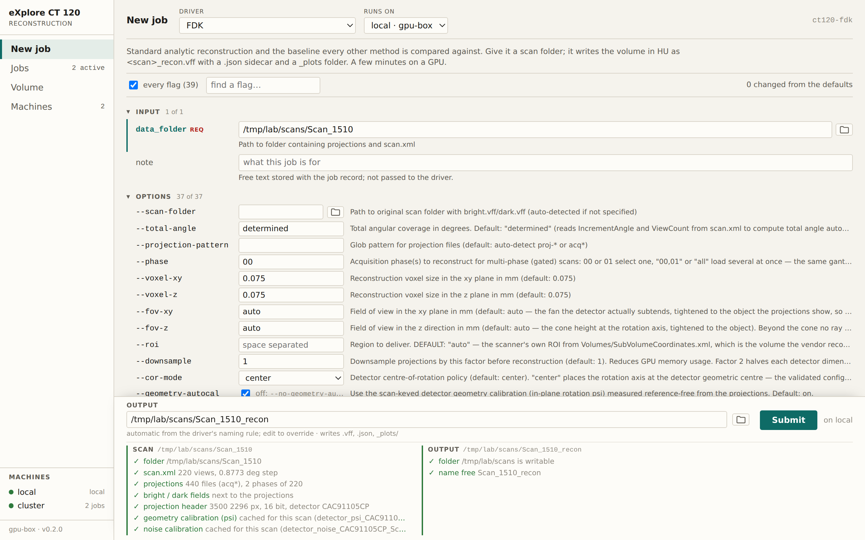Screen dimensions: 865x540
Task: Submit the reconstruction job
Action: pyautogui.click(x=788, y=420)
